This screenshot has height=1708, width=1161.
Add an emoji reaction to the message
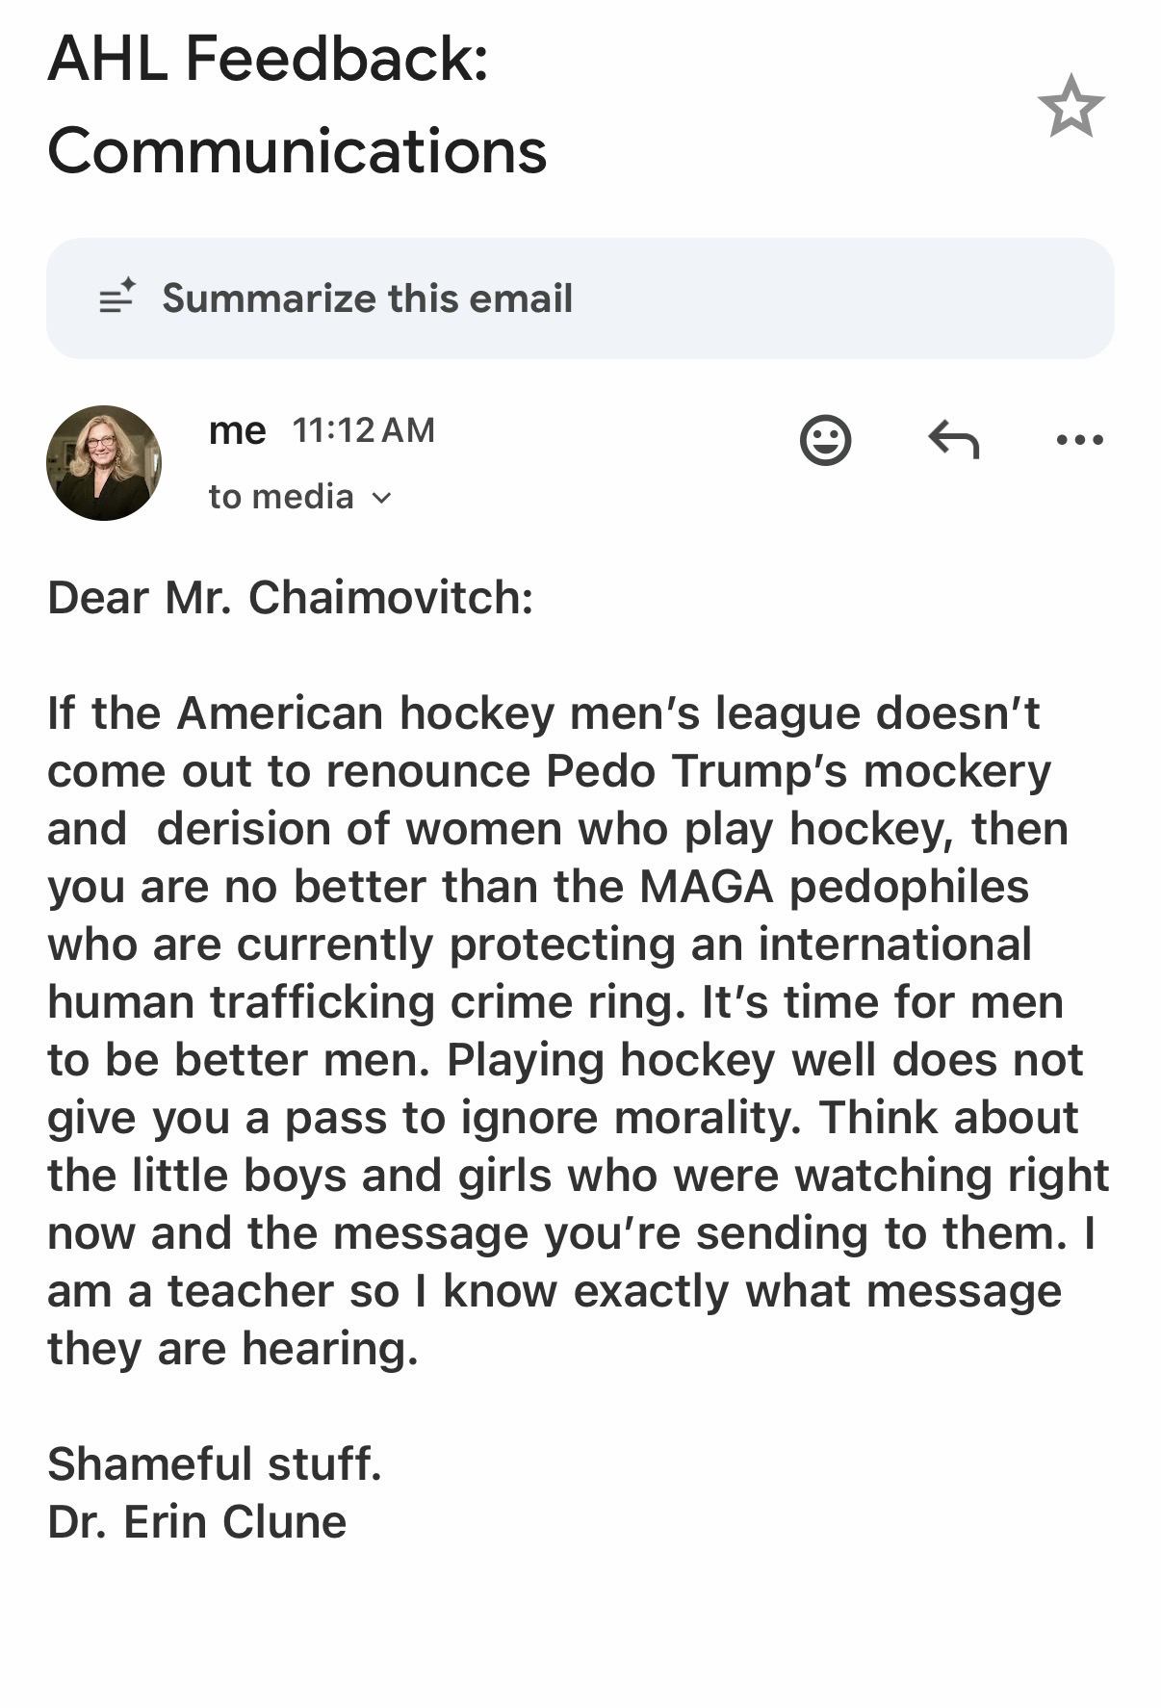tap(825, 440)
